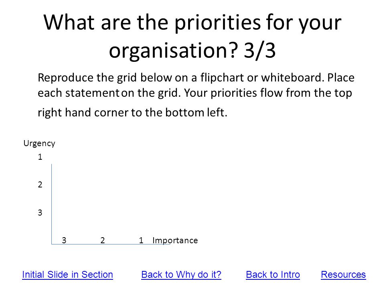Open the Initial Slide in Section link
The image size is (385, 289).
pyautogui.click(x=67, y=275)
